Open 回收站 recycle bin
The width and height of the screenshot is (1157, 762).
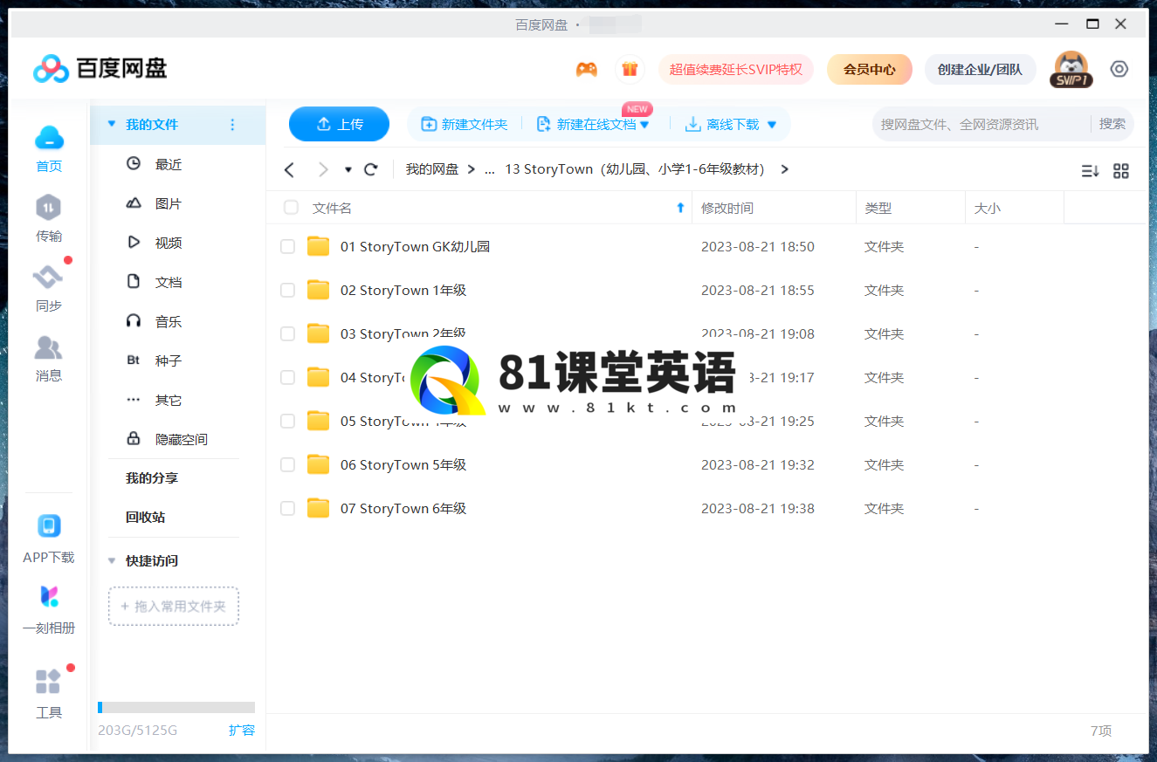tap(145, 518)
